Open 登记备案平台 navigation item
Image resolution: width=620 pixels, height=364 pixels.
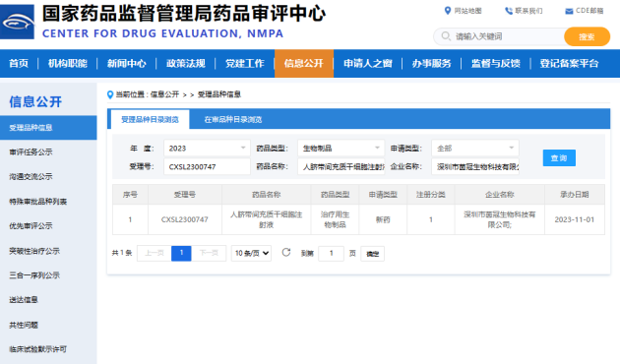570,63
